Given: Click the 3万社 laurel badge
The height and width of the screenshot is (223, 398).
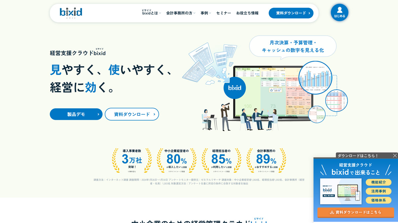Looking at the screenshot, I should [132, 159].
